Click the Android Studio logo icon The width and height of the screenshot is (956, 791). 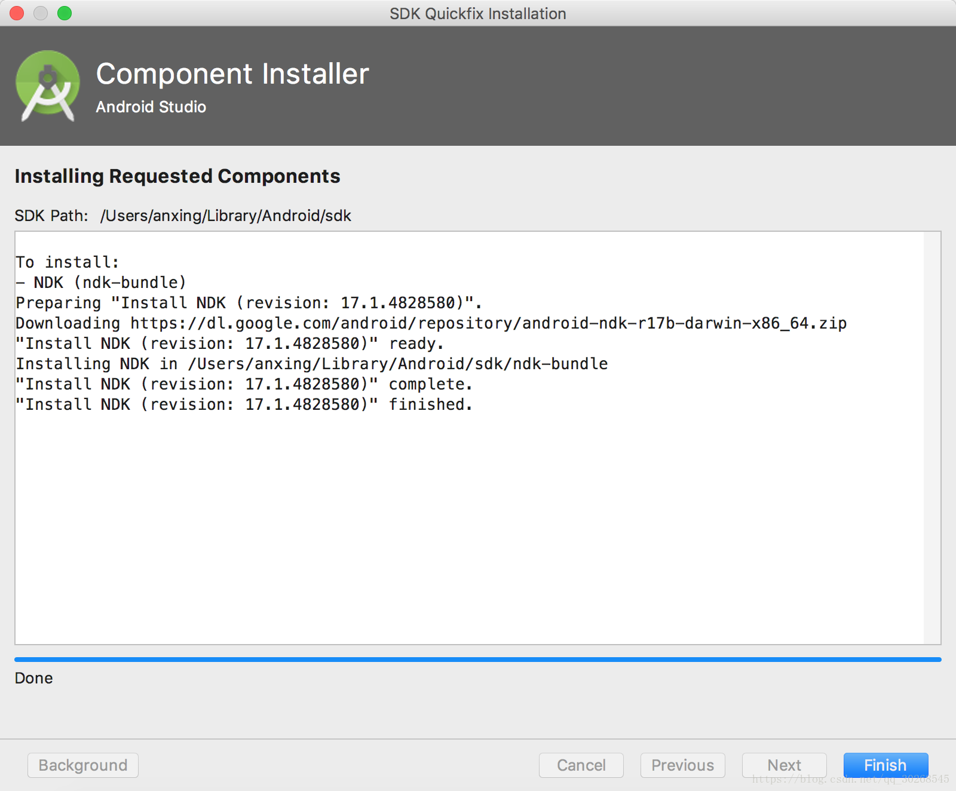coord(48,86)
